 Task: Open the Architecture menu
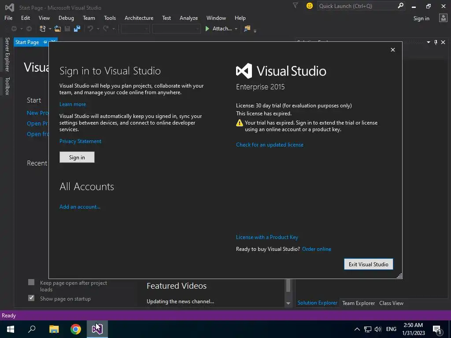tap(139, 18)
